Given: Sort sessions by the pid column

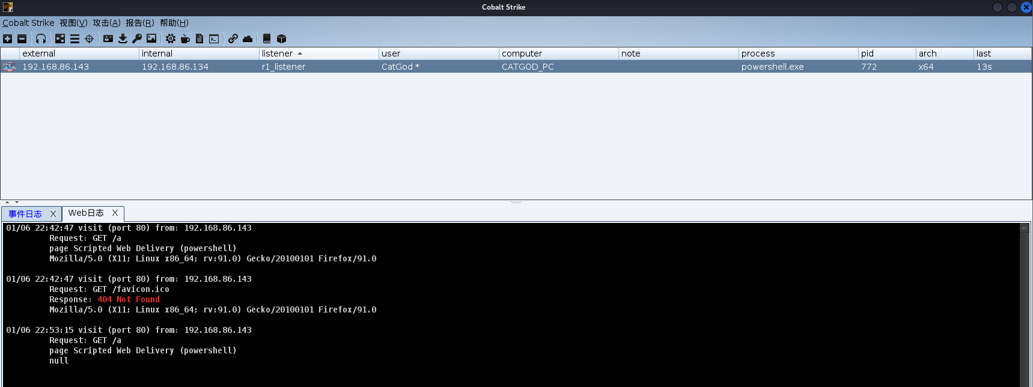Looking at the screenshot, I should click(887, 53).
